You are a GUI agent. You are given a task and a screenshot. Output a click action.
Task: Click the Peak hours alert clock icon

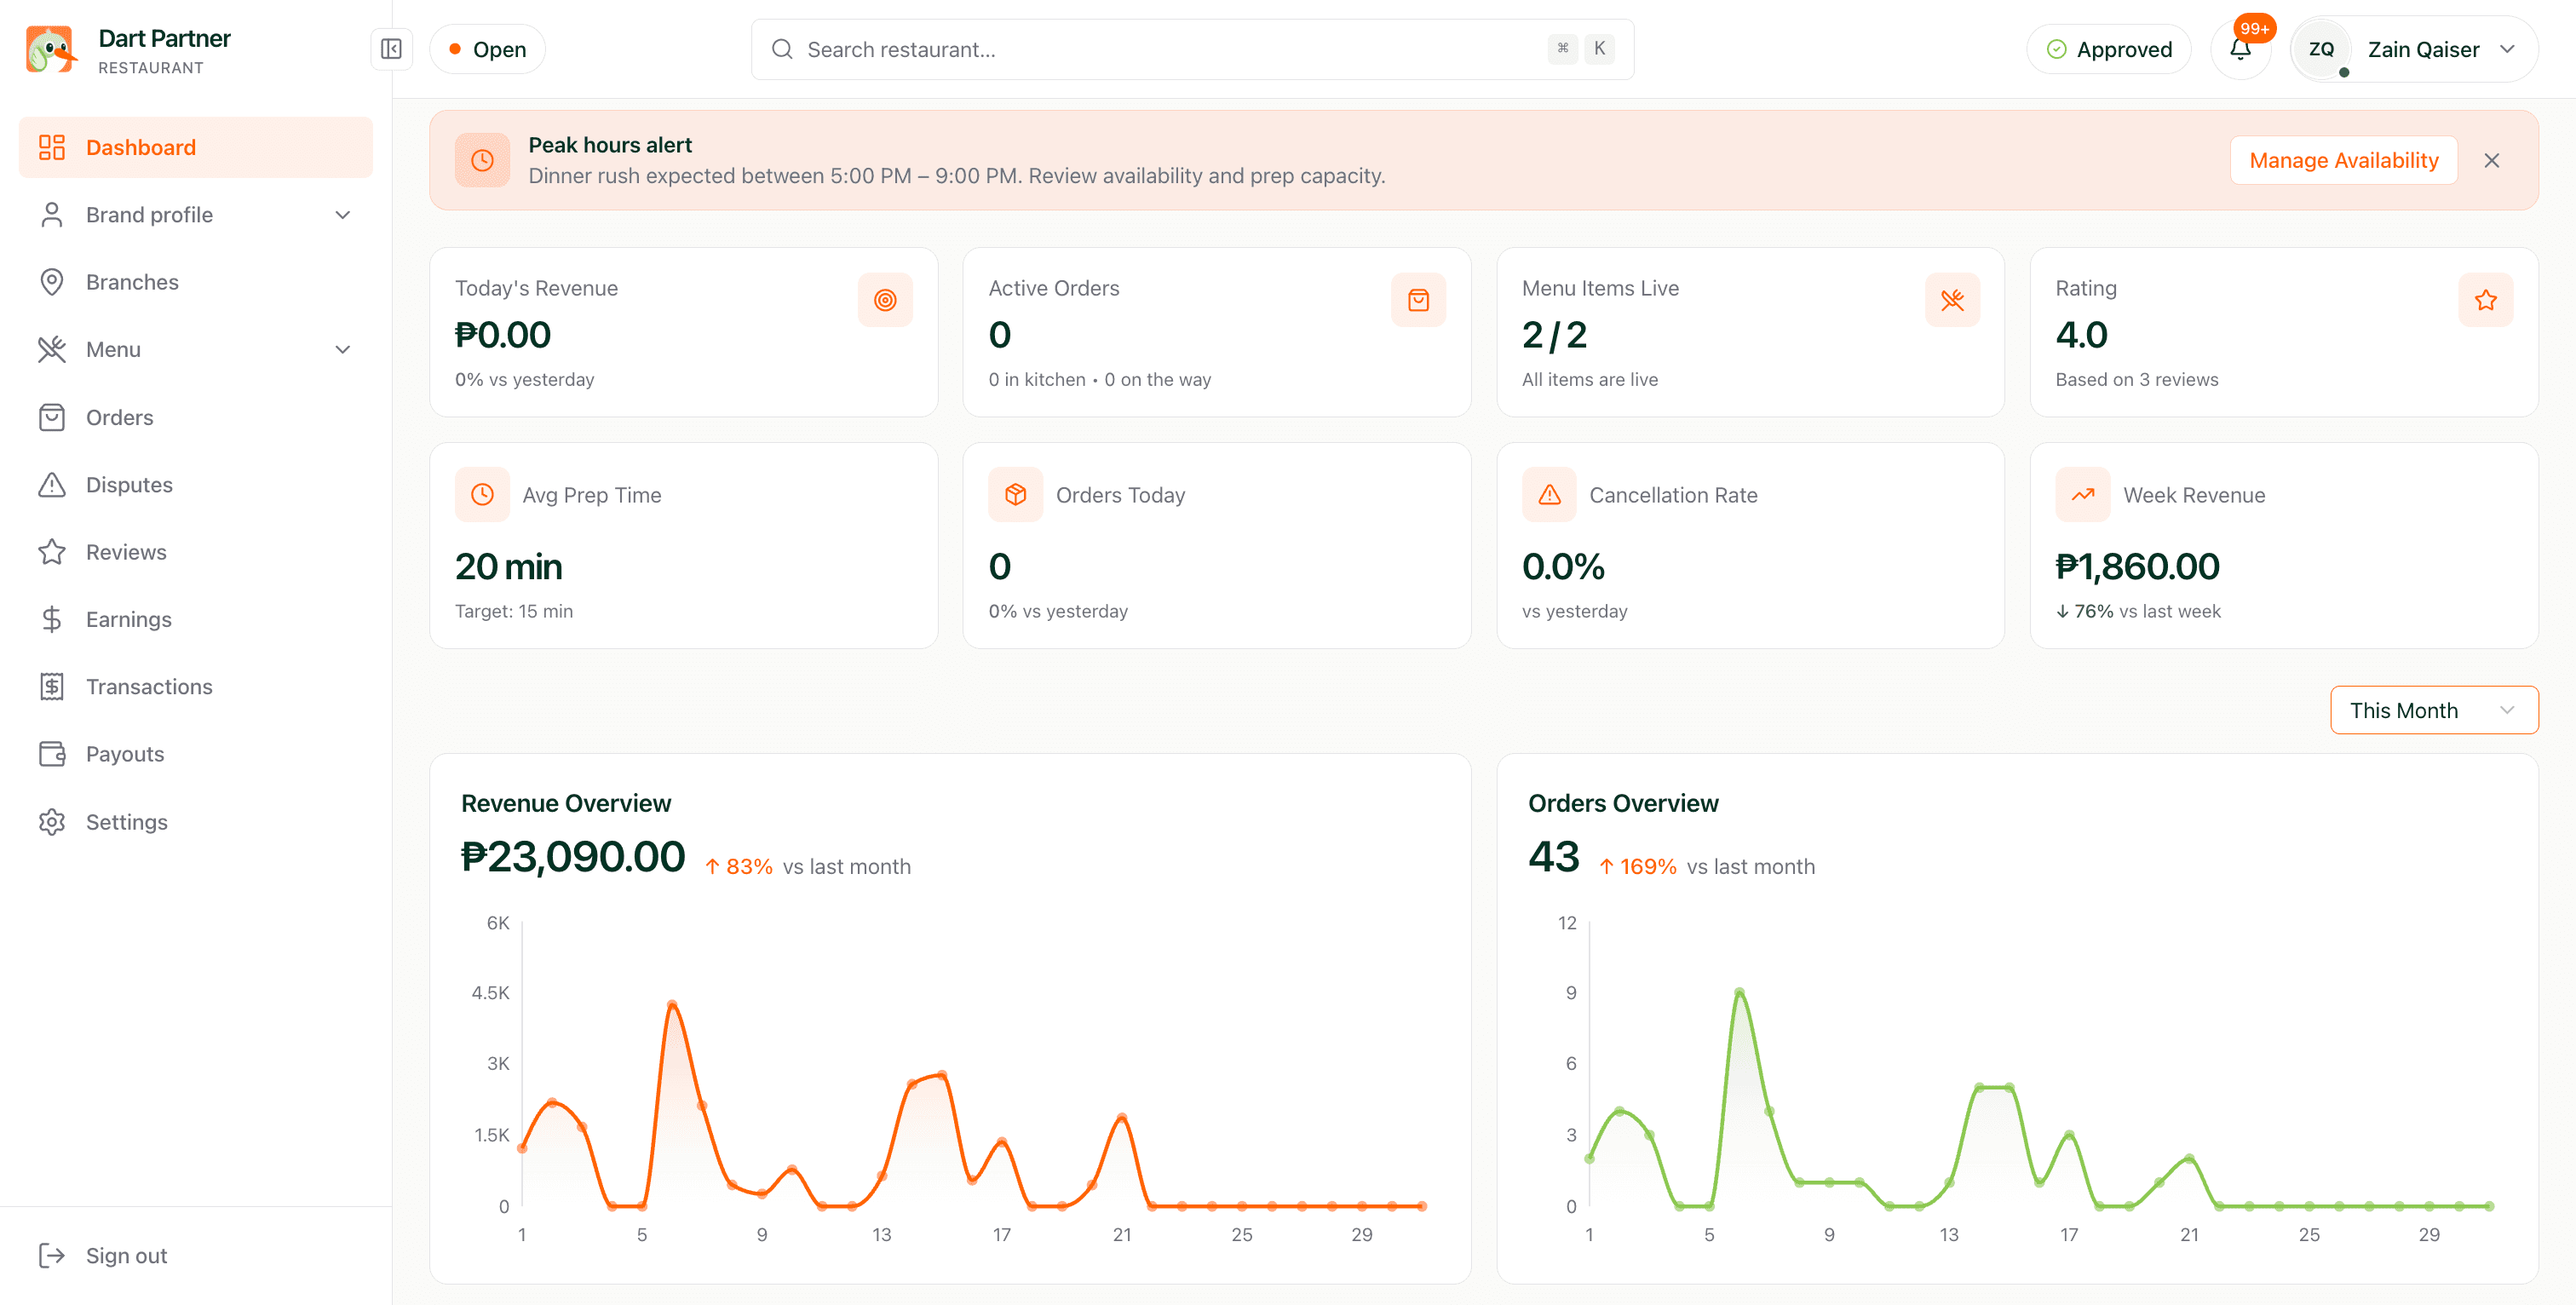point(482,160)
